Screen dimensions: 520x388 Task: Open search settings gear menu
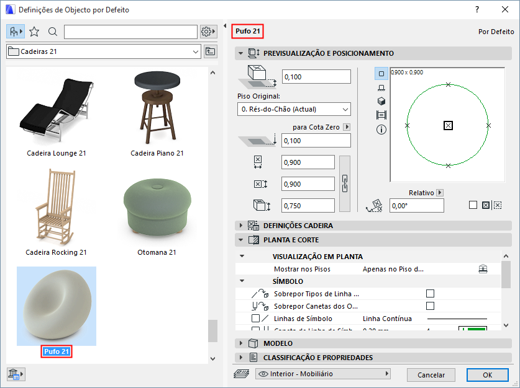tap(209, 32)
